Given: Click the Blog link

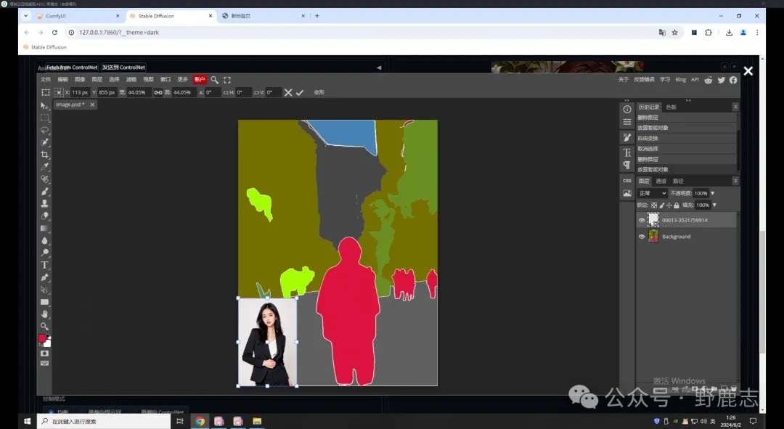Looking at the screenshot, I should (680, 80).
